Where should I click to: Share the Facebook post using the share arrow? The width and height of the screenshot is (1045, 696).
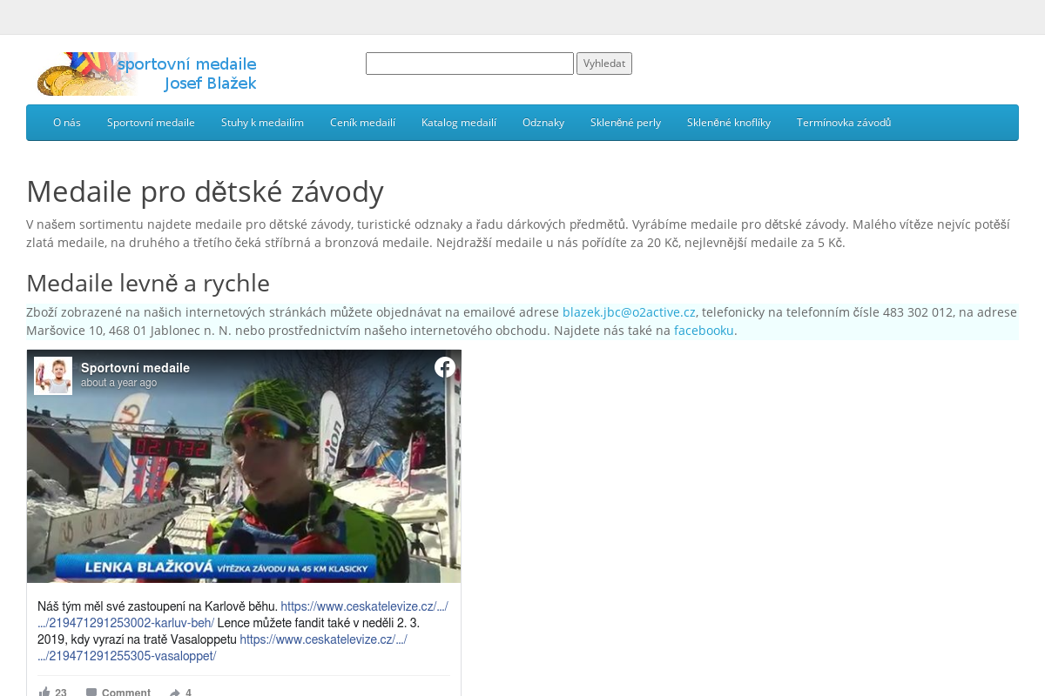[174, 690]
